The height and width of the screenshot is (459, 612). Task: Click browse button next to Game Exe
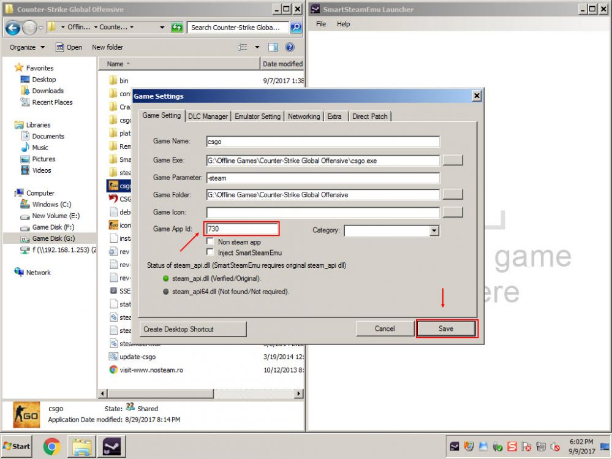453,160
